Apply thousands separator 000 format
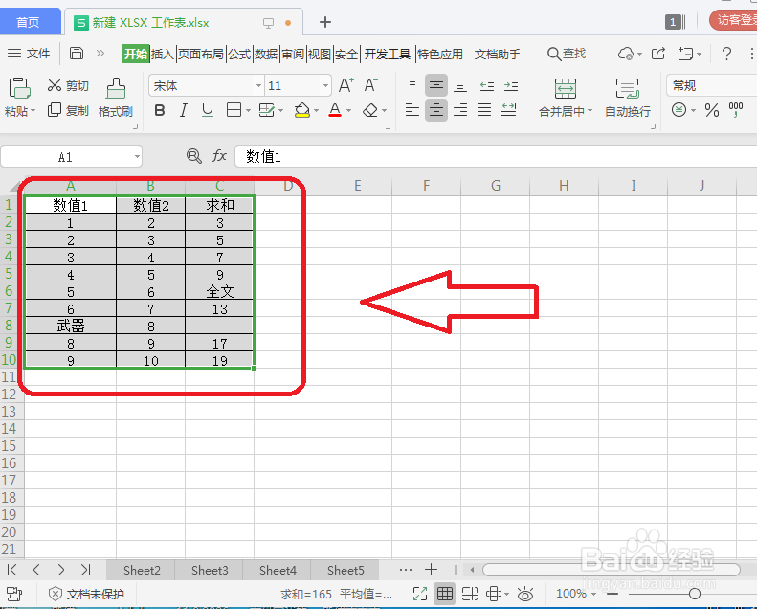The width and height of the screenshot is (757, 609). [736, 110]
